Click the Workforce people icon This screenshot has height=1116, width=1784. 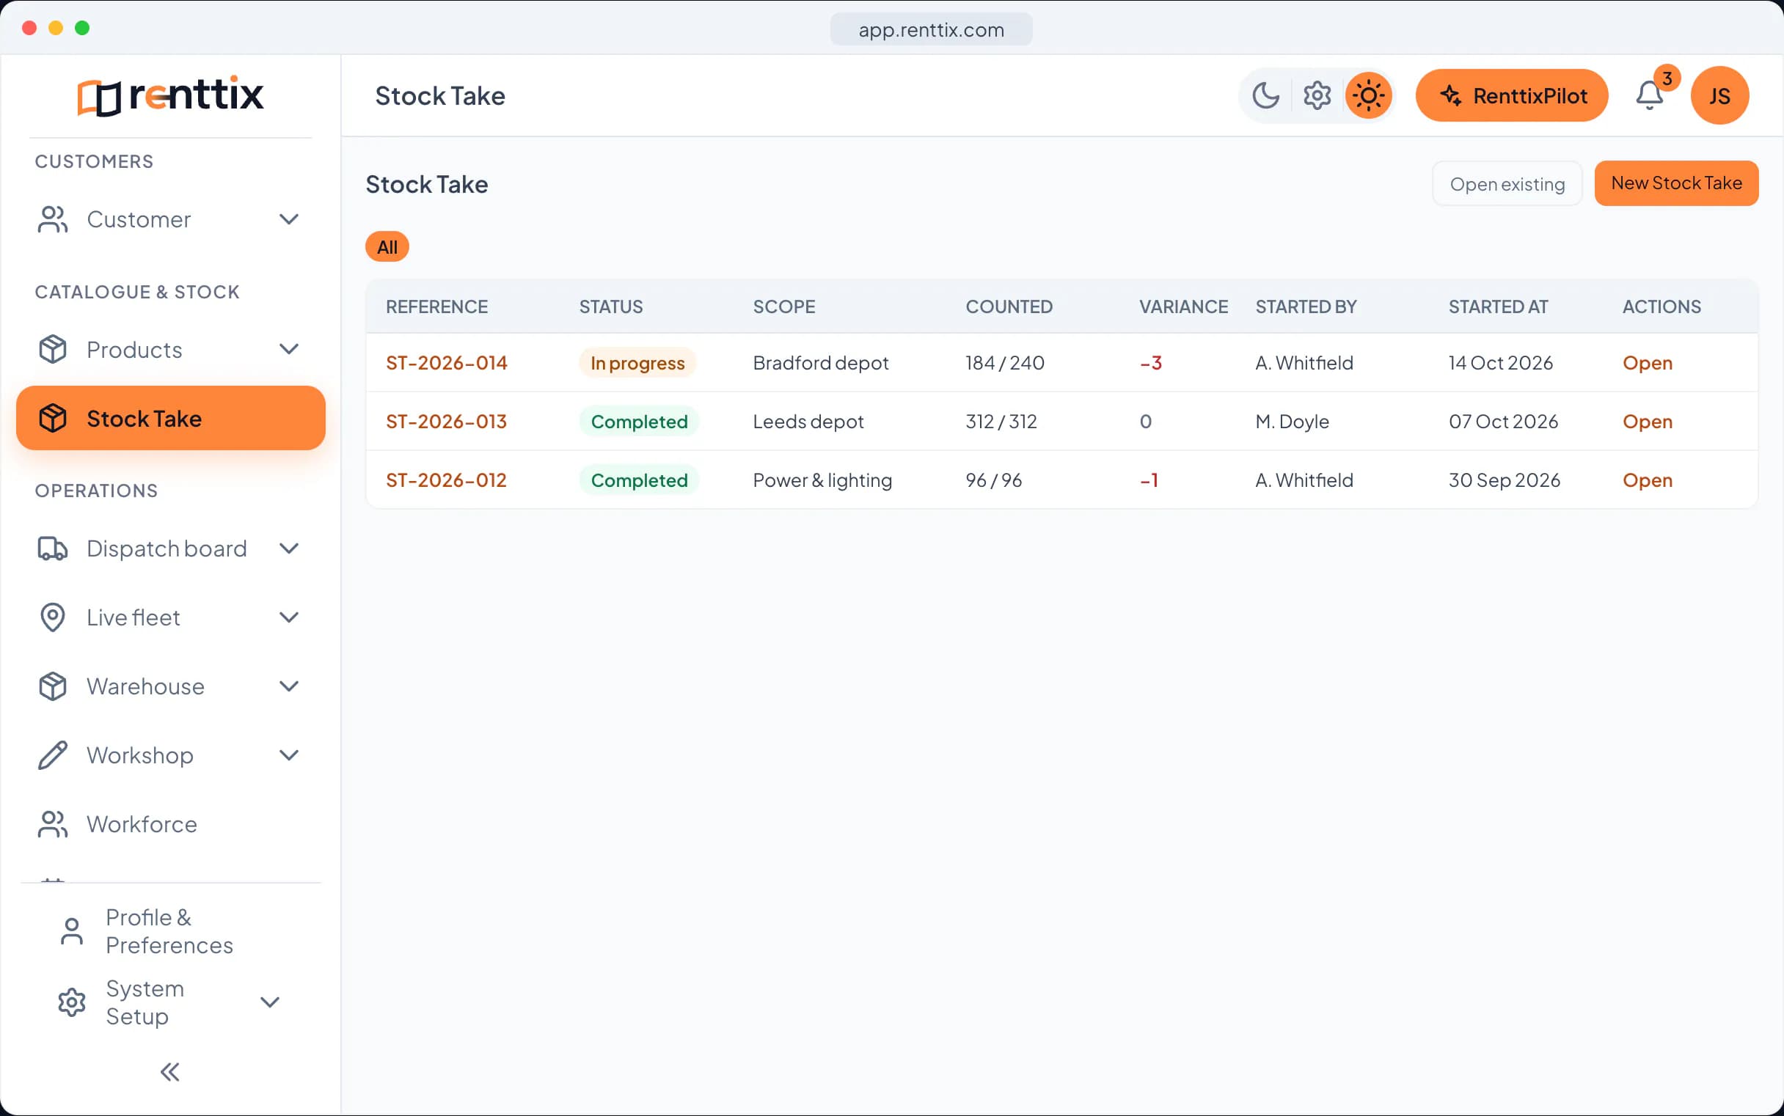(x=52, y=824)
